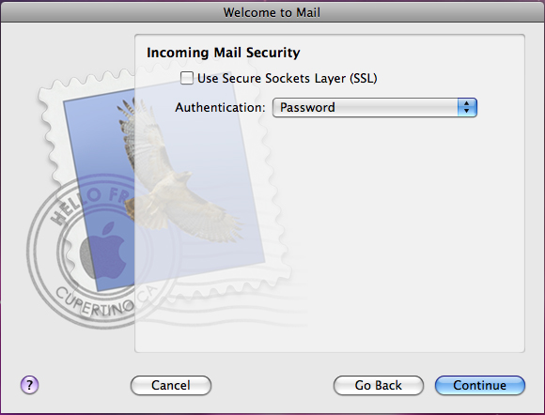Click the Continue button
This screenshot has height=415, width=545.
pos(479,385)
